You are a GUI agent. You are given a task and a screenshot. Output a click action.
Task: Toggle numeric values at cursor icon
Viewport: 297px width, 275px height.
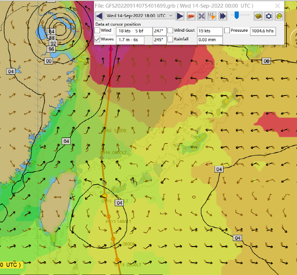(x=212, y=16)
